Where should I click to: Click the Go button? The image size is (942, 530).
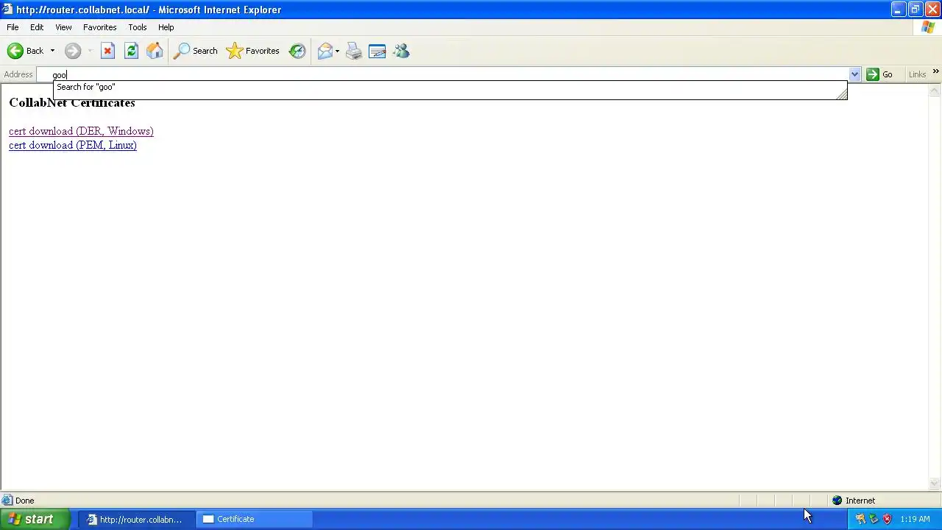[879, 74]
